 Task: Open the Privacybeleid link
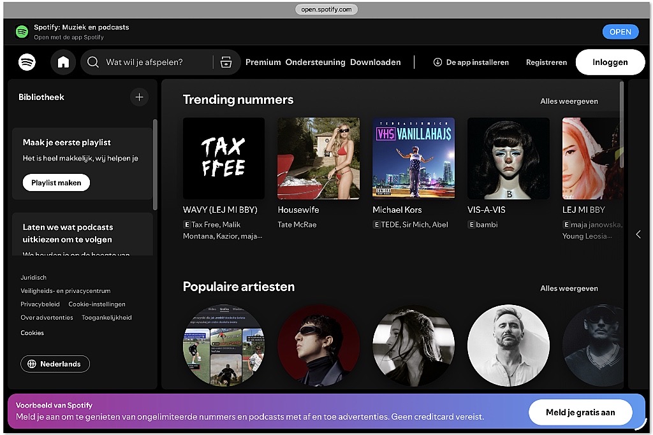coord(40,304)
